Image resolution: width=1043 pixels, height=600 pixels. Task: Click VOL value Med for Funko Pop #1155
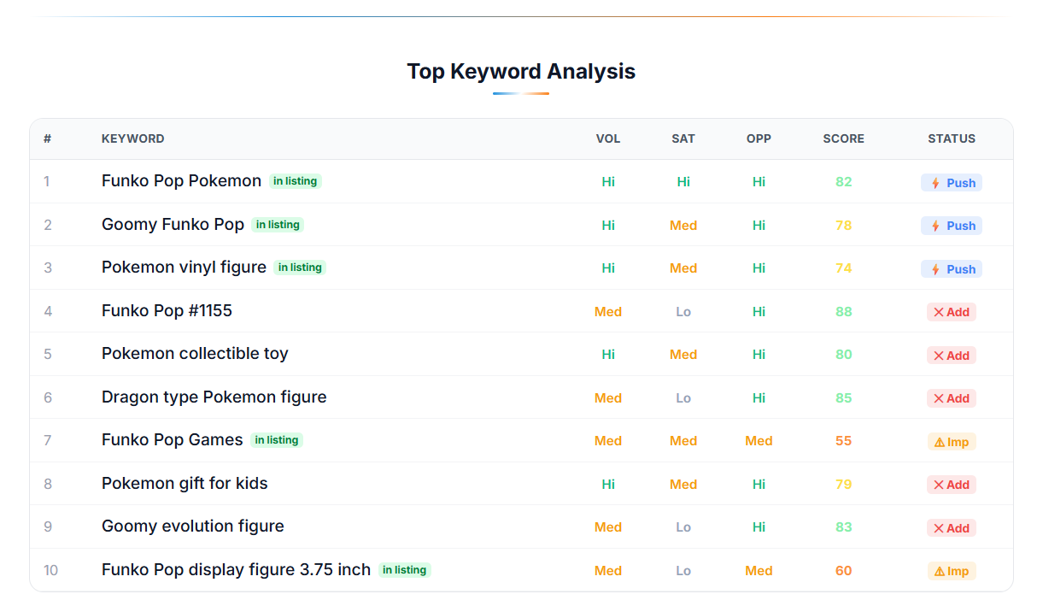tap(608, 312)
